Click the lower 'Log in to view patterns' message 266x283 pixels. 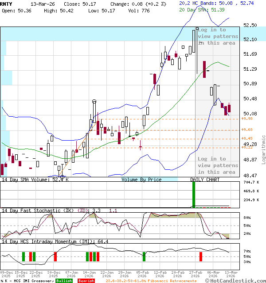point(217,165)
